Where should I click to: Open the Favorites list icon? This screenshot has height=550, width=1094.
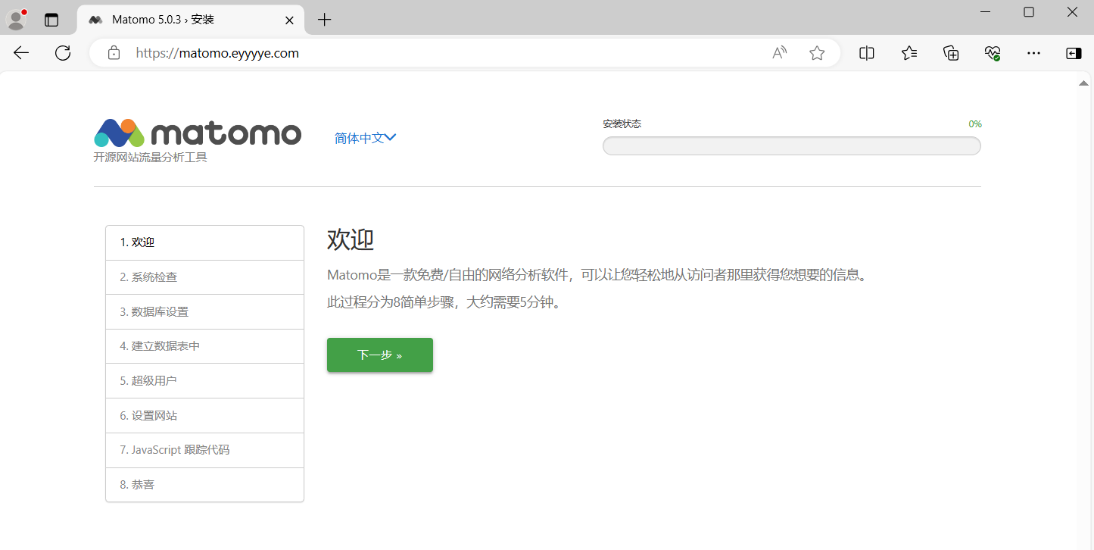coord(909,53)
